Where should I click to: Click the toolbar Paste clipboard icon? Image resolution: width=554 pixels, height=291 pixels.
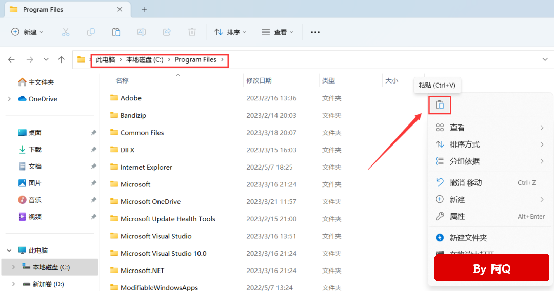[x=116, y=32]
